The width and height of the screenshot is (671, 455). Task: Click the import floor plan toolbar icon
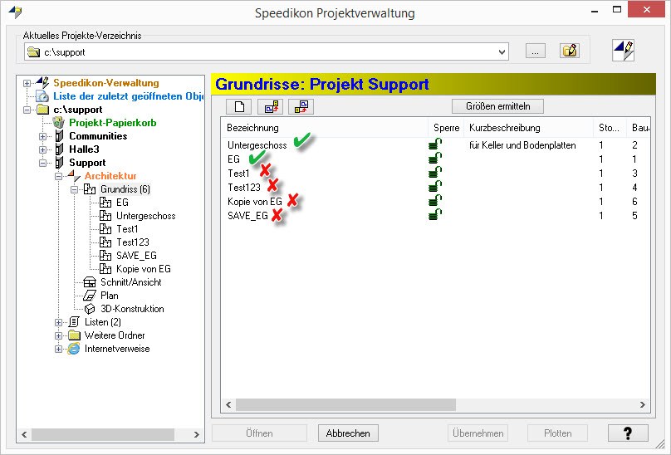pos(301,106)
